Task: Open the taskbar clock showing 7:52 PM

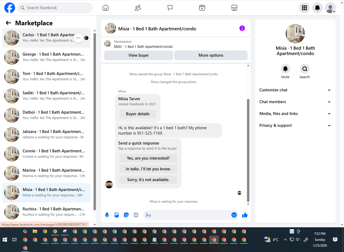Action: click(x=320, y=240)
